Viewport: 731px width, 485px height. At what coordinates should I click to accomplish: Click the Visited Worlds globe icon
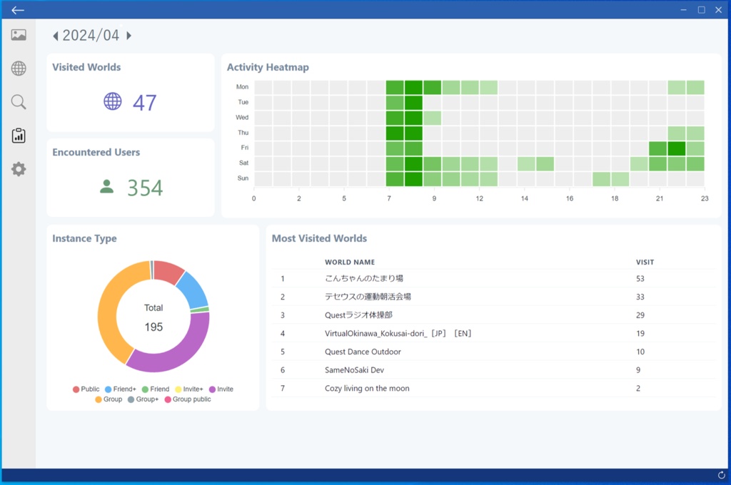112,101
